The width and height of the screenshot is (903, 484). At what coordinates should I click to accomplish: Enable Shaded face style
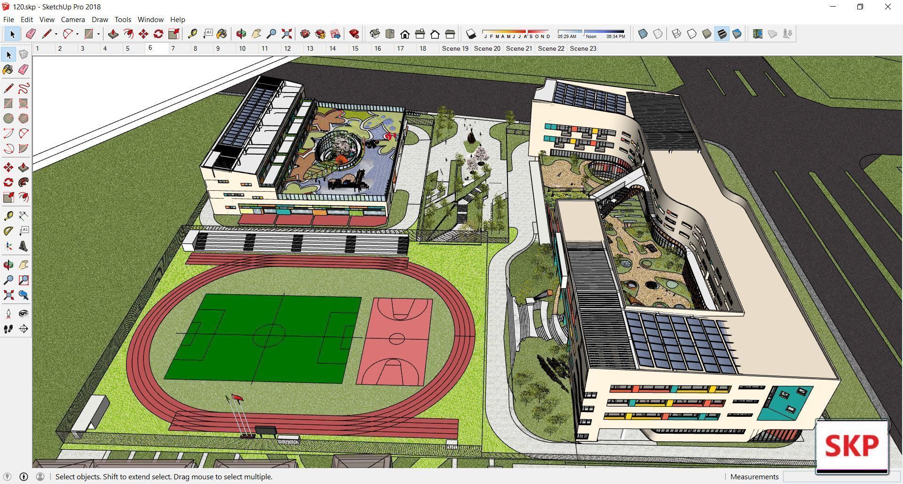[x=707, y=34]
